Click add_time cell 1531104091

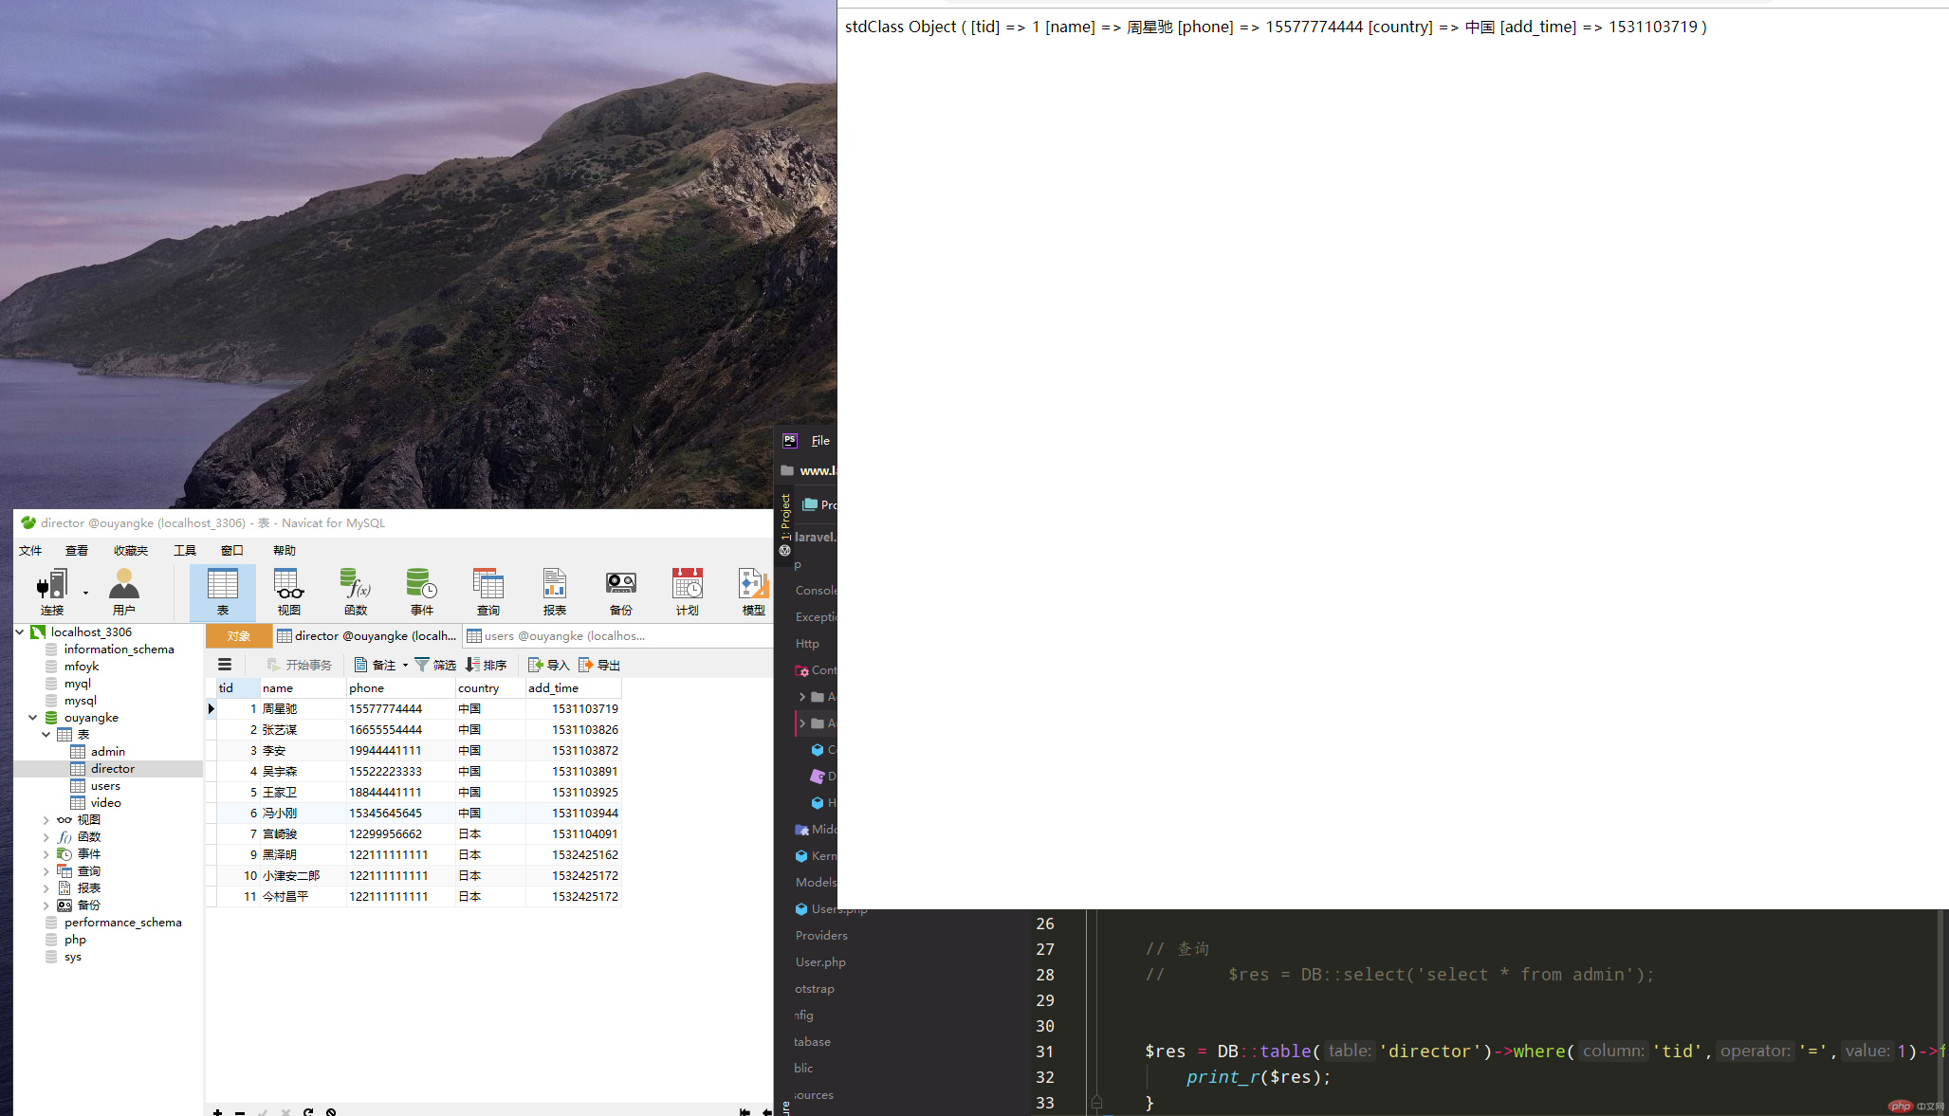(x=574, y=833)
